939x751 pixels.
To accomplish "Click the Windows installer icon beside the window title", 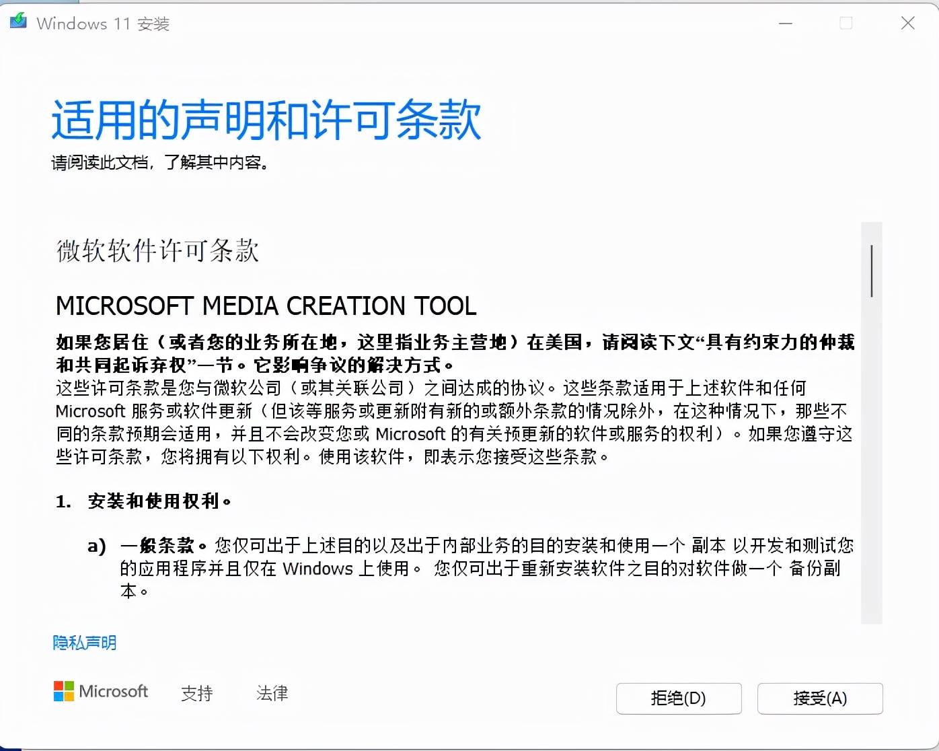I will (x=17, y=21).
